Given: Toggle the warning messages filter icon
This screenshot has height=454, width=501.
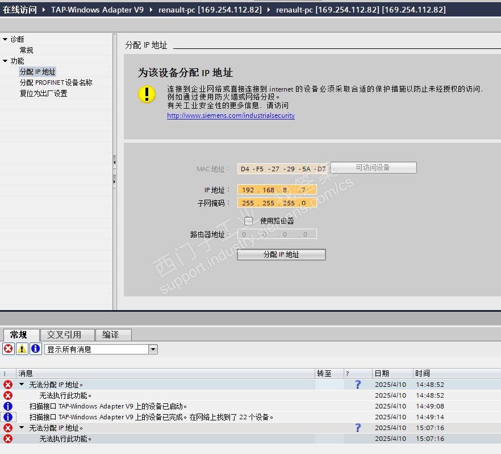Looking at the screenshot, I should pyautogui.click(x=22, y=349).
